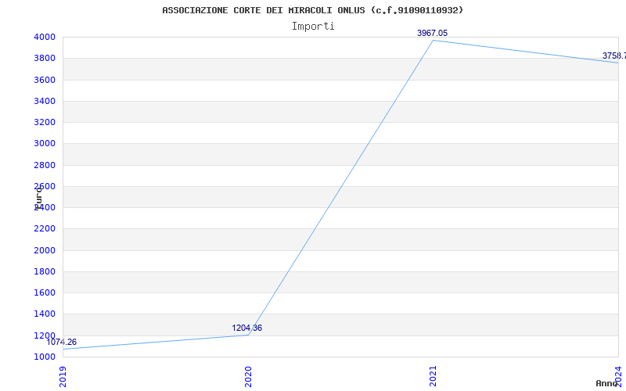This screenshot has height=391, width=626.
Task: Click the Anno axis title
Action: (x=607, y=383)
